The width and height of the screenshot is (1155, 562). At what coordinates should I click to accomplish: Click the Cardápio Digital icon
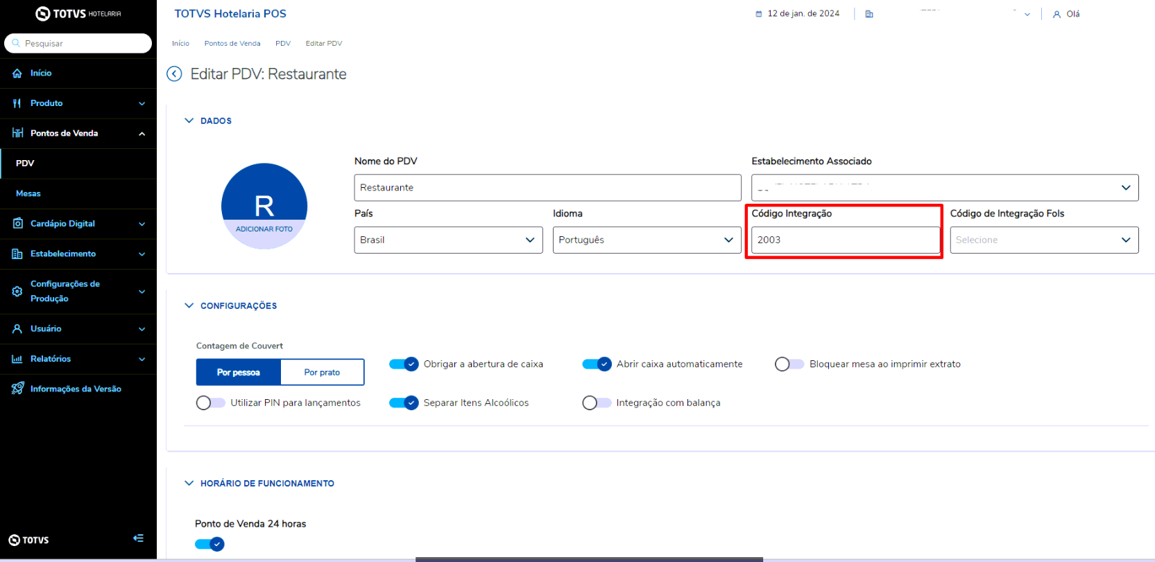pyautogui.click(x=17, y=223)
